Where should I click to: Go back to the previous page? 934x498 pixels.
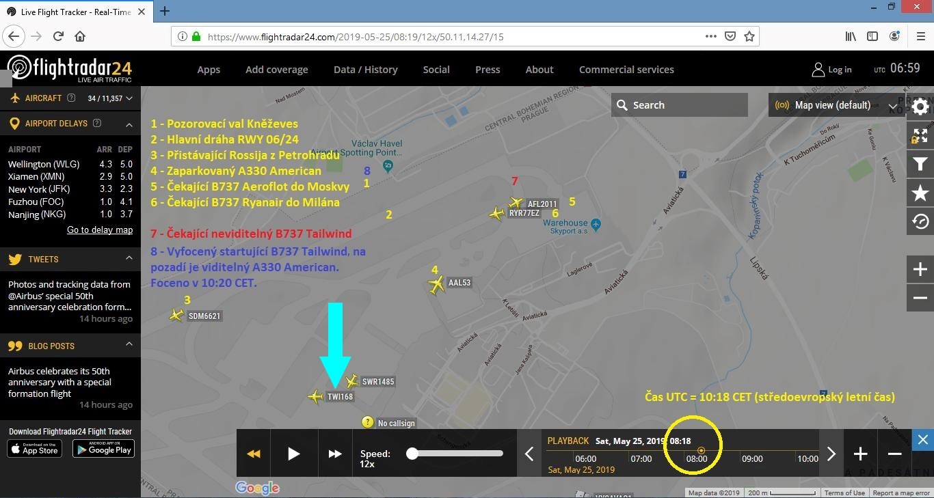(14, 36)
